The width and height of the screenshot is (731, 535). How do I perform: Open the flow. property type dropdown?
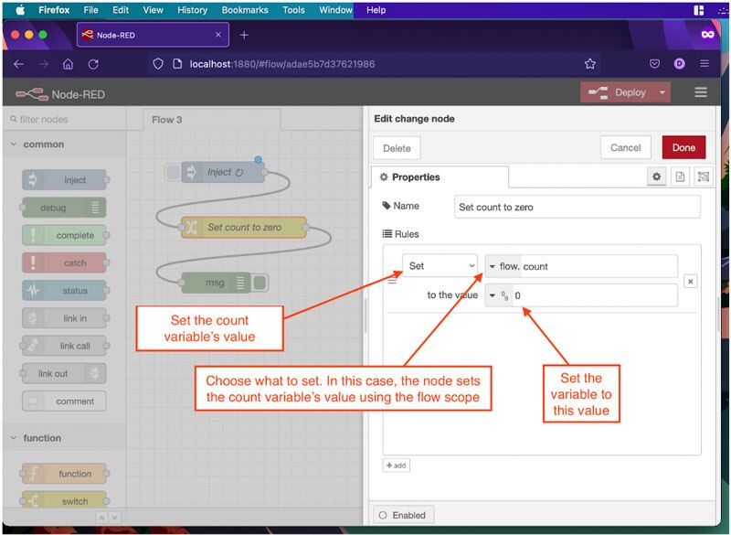[x=493, y=266]
